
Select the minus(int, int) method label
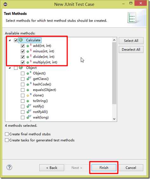tap(43, 51)
